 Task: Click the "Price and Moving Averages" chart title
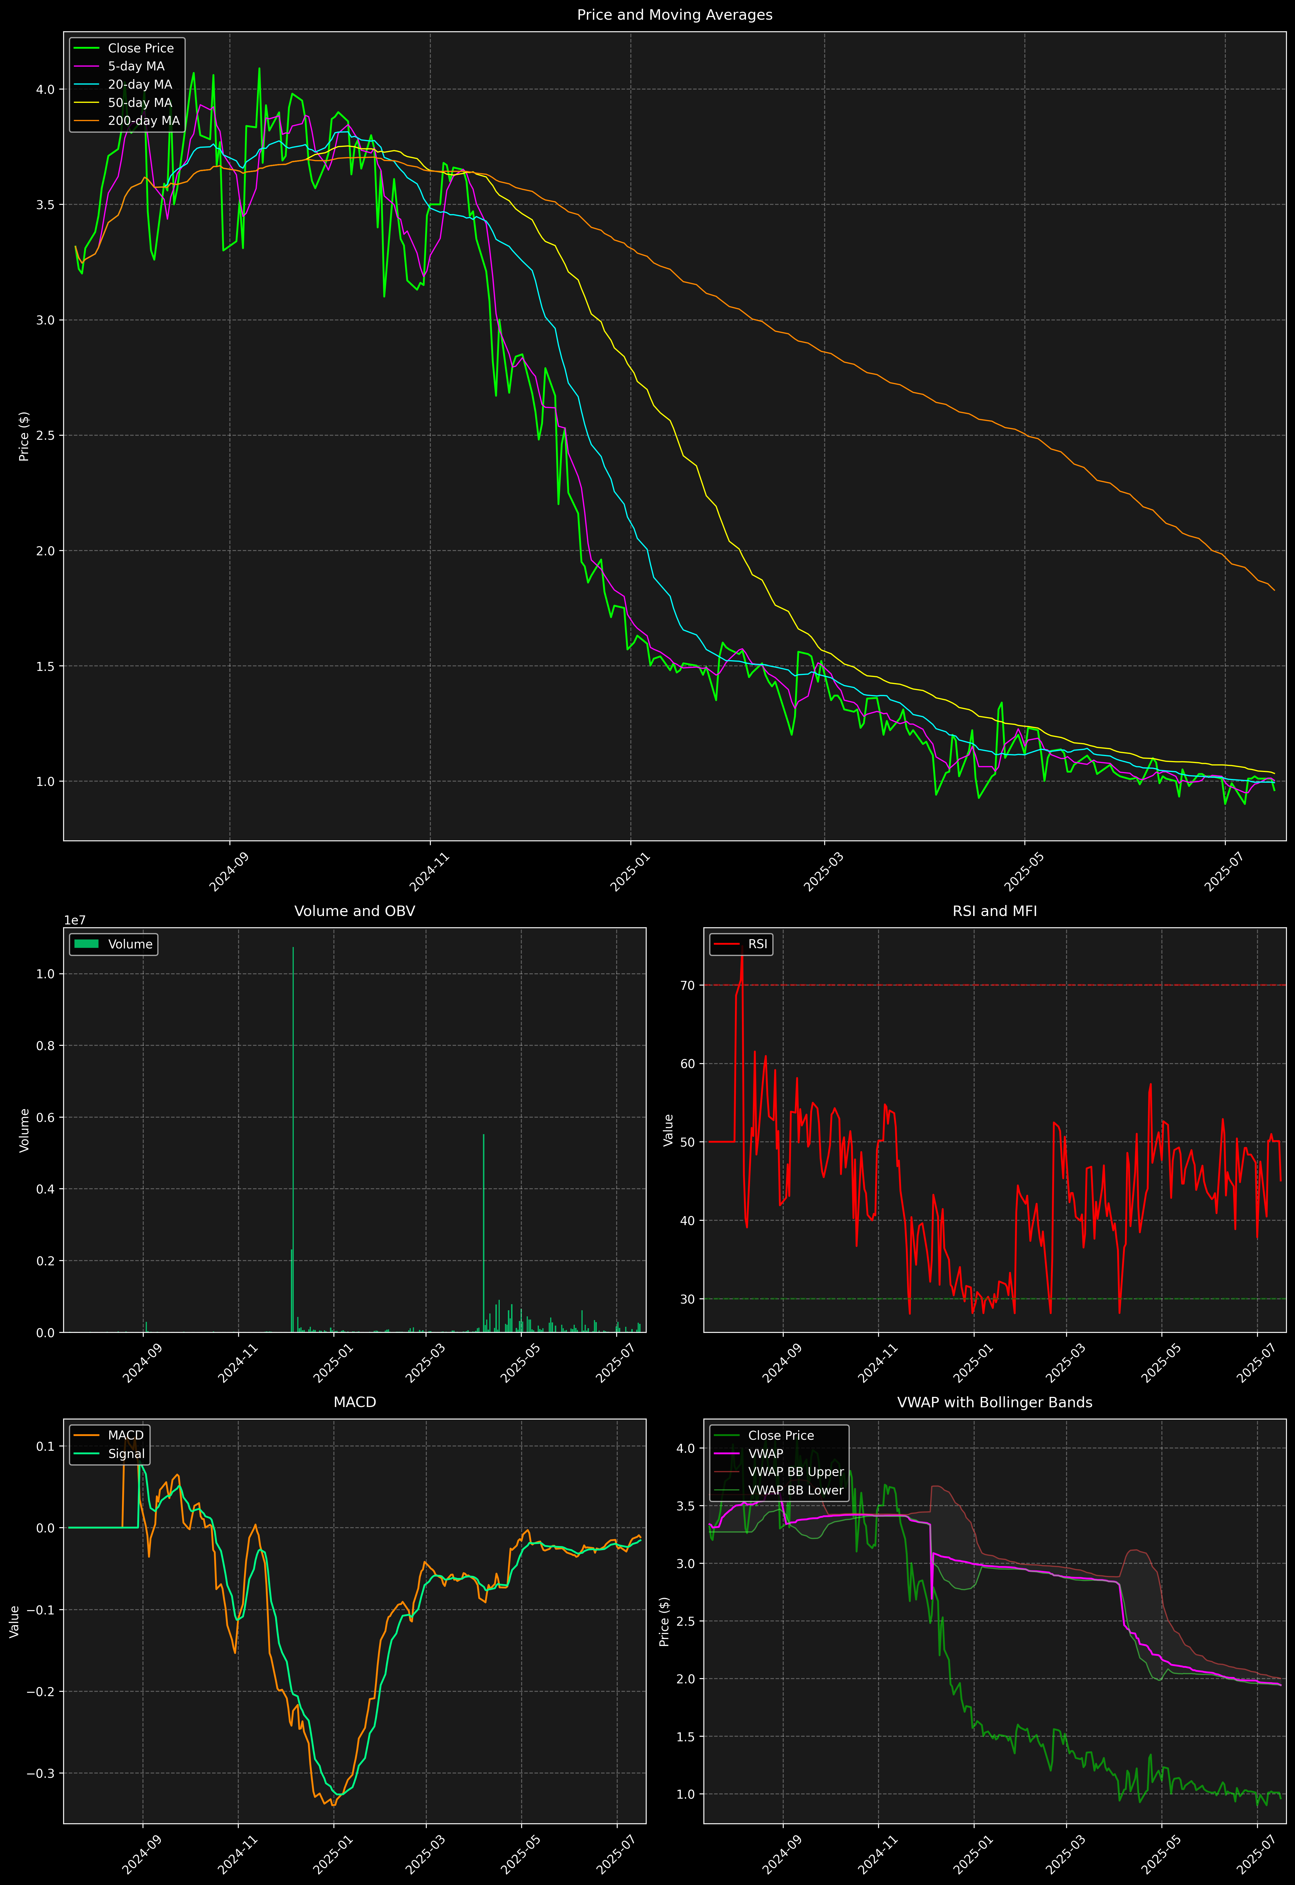(x=674, y=14)
